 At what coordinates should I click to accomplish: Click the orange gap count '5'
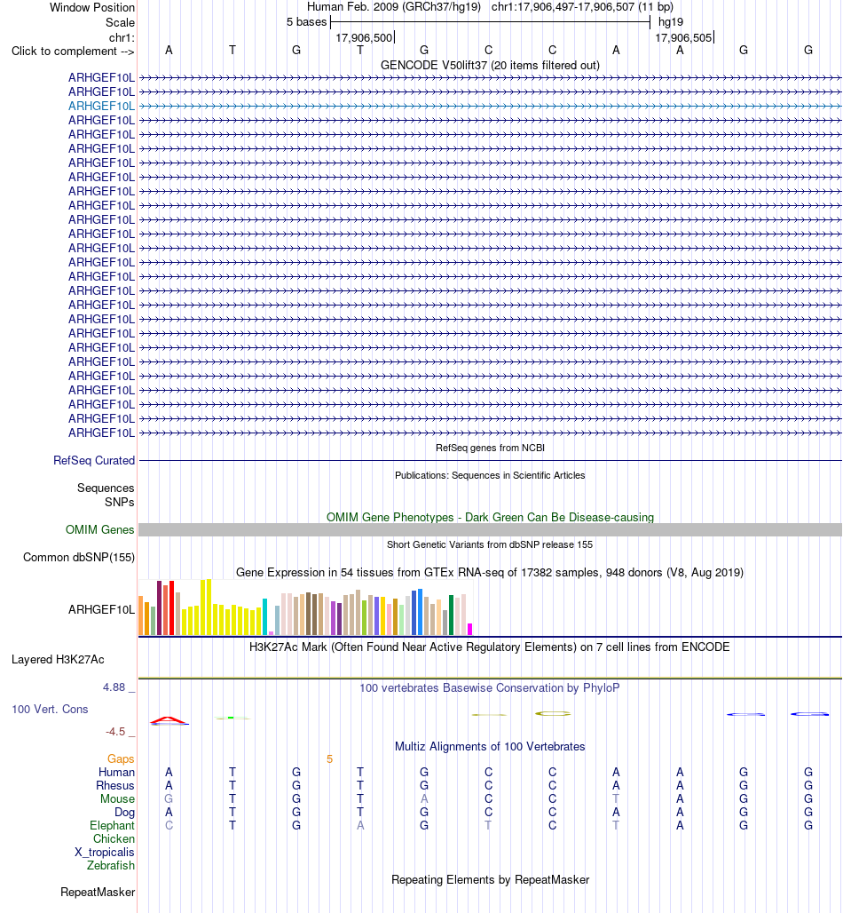(329, 759)
